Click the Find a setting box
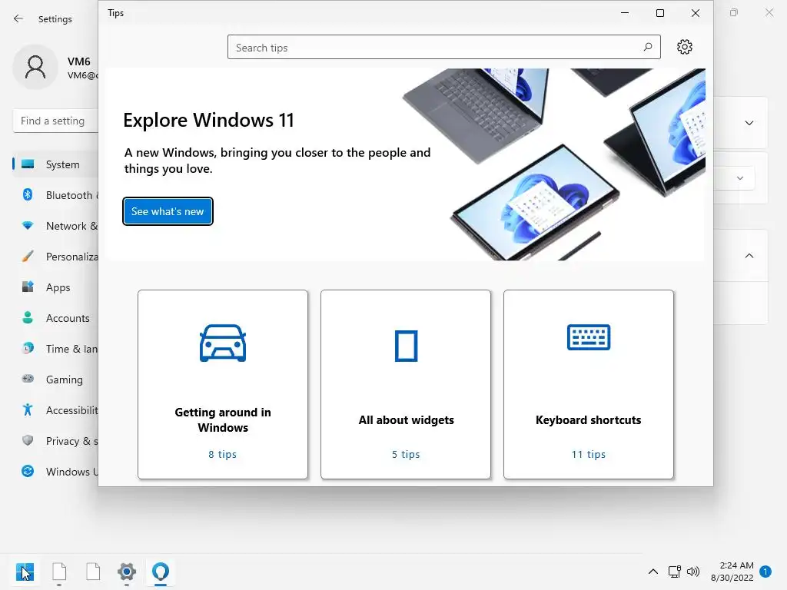 (x=55, y=121)
